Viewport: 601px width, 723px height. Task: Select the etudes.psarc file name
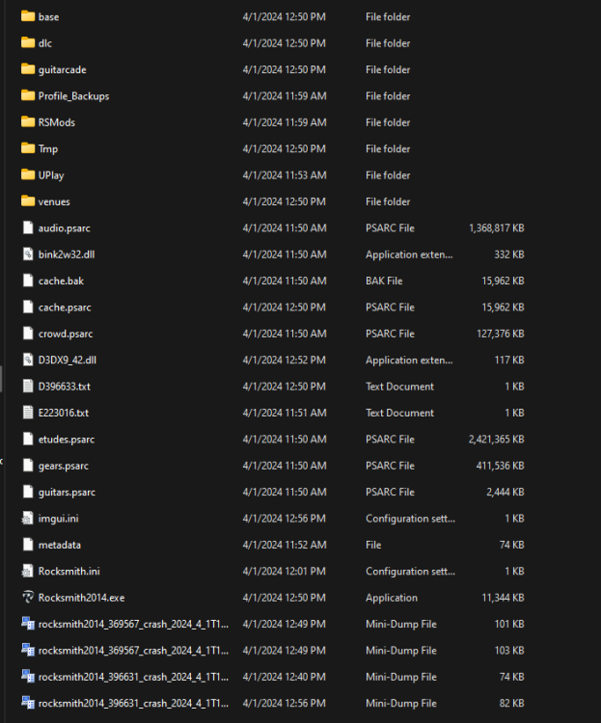[x=67, y=440]
